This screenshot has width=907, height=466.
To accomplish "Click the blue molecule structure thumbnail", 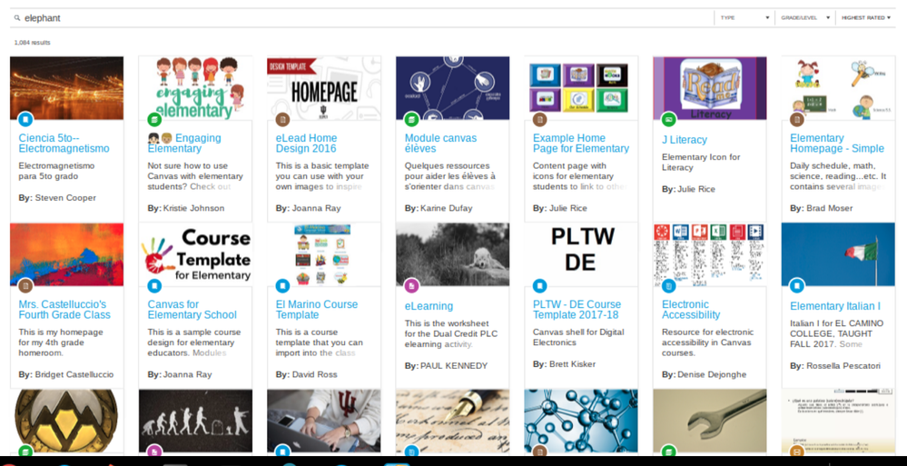I will (581, 421).
